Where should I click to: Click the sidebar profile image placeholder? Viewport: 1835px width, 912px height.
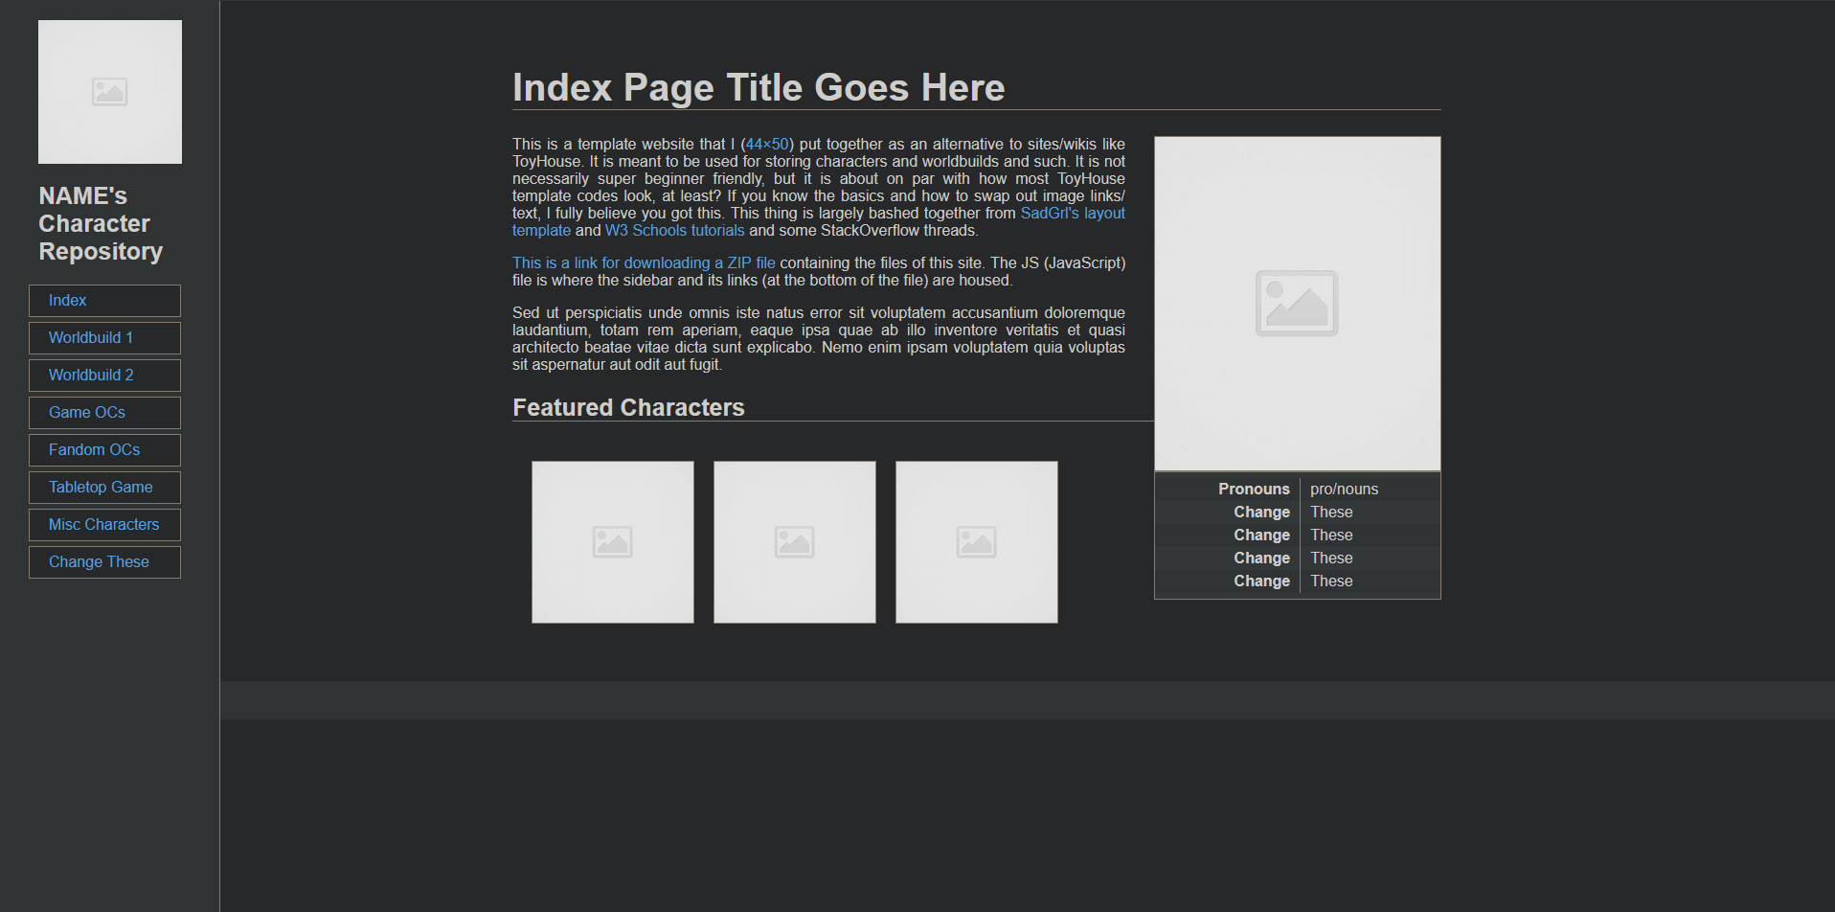110,92
